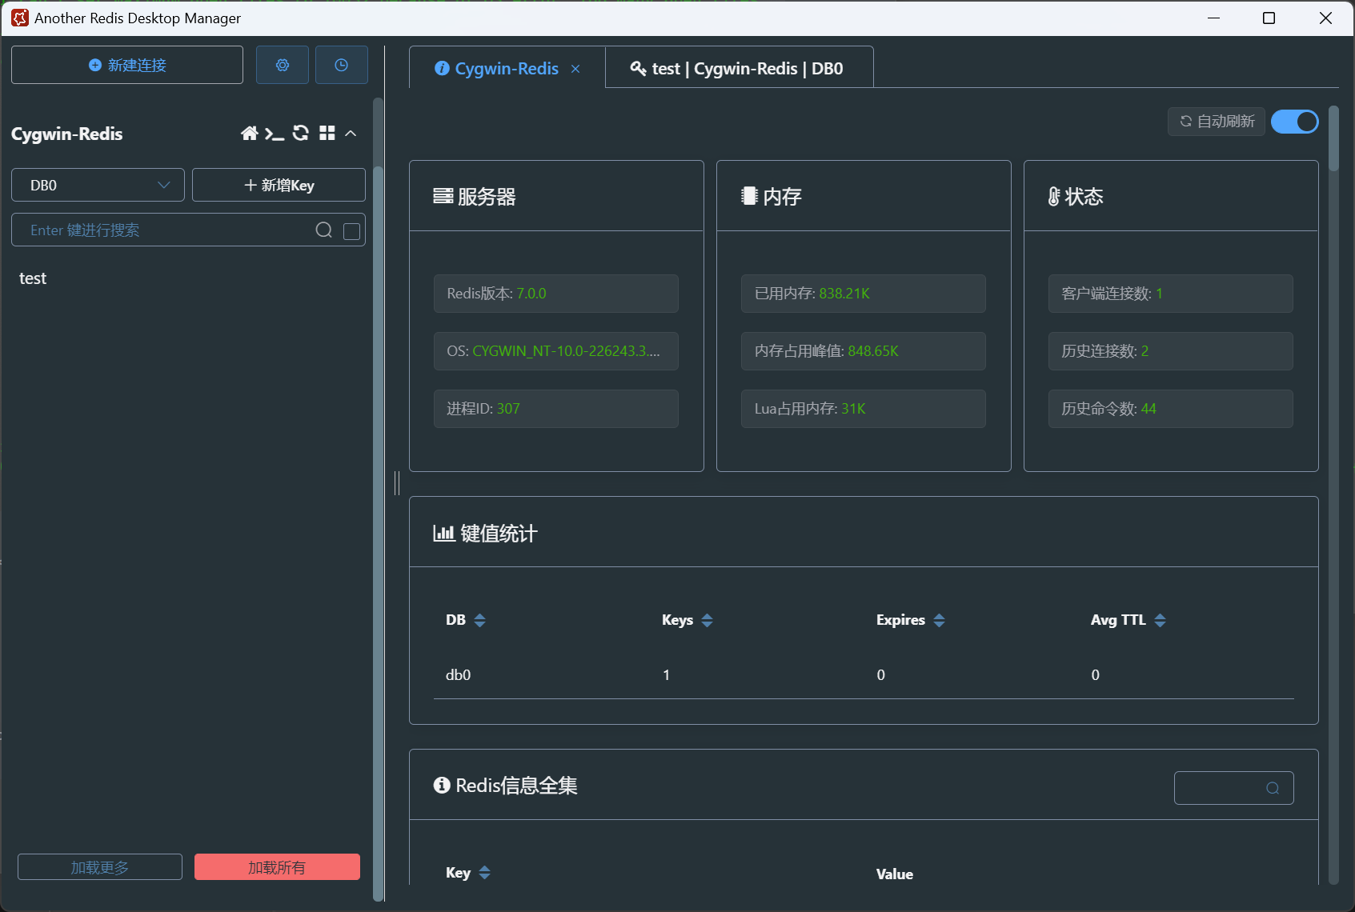Viewport: 1355px width, 912px height.
Task: Click the red 加载所有 button
Action: [x=277, y=867]
